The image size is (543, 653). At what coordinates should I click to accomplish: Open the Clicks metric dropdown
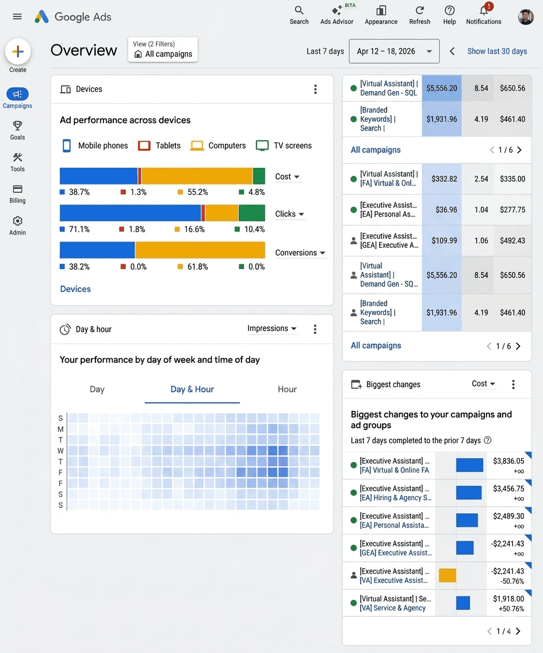[289, 214]
